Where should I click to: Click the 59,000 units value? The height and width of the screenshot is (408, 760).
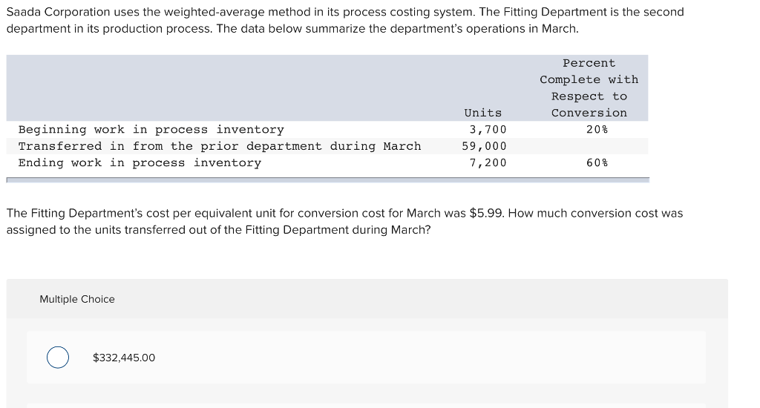point(484,146)
